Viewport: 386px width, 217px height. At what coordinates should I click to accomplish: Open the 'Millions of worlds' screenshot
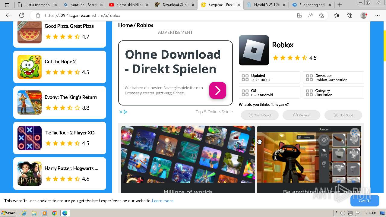pyautogui.click(x=188, y=159)
